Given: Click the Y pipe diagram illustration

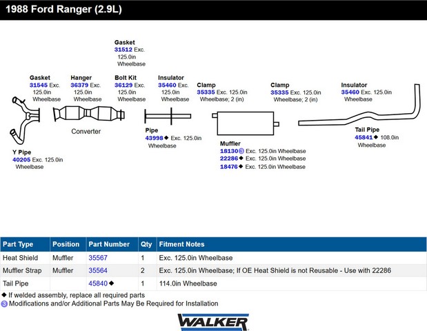Looking at the screenshot, I should [x=26, y=120].
